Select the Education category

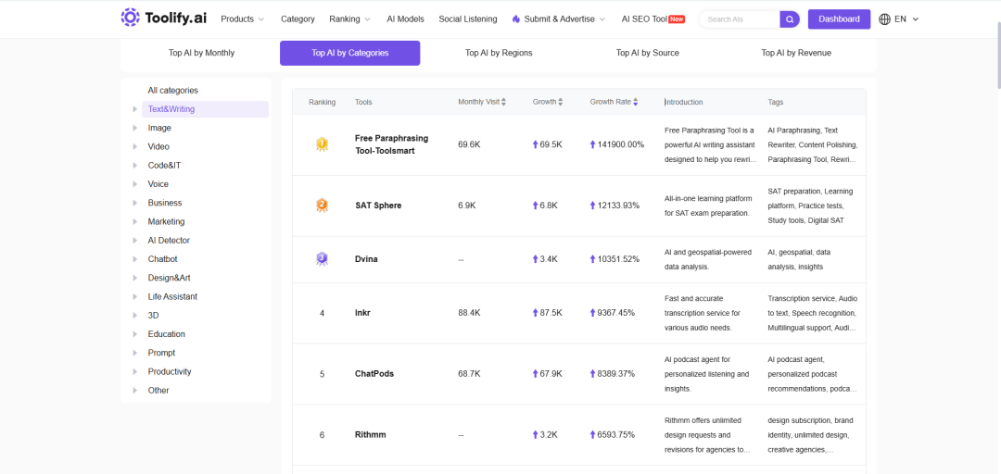point(167,333)
